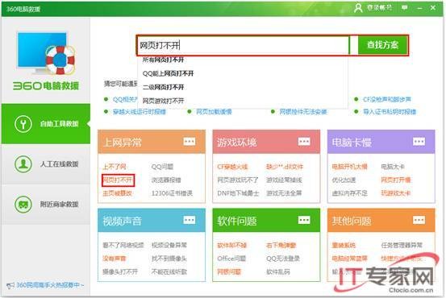Select 网页游戏玩不了 under 游戏环境
446x298 pixels.
pos(238,180)
